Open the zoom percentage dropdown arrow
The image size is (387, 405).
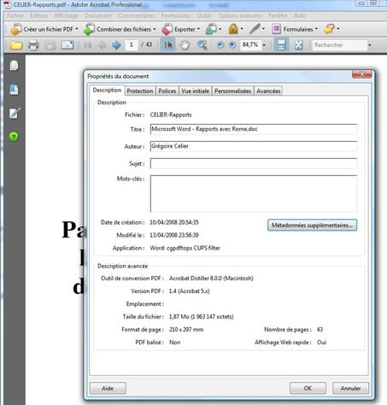tap(264, 45)
